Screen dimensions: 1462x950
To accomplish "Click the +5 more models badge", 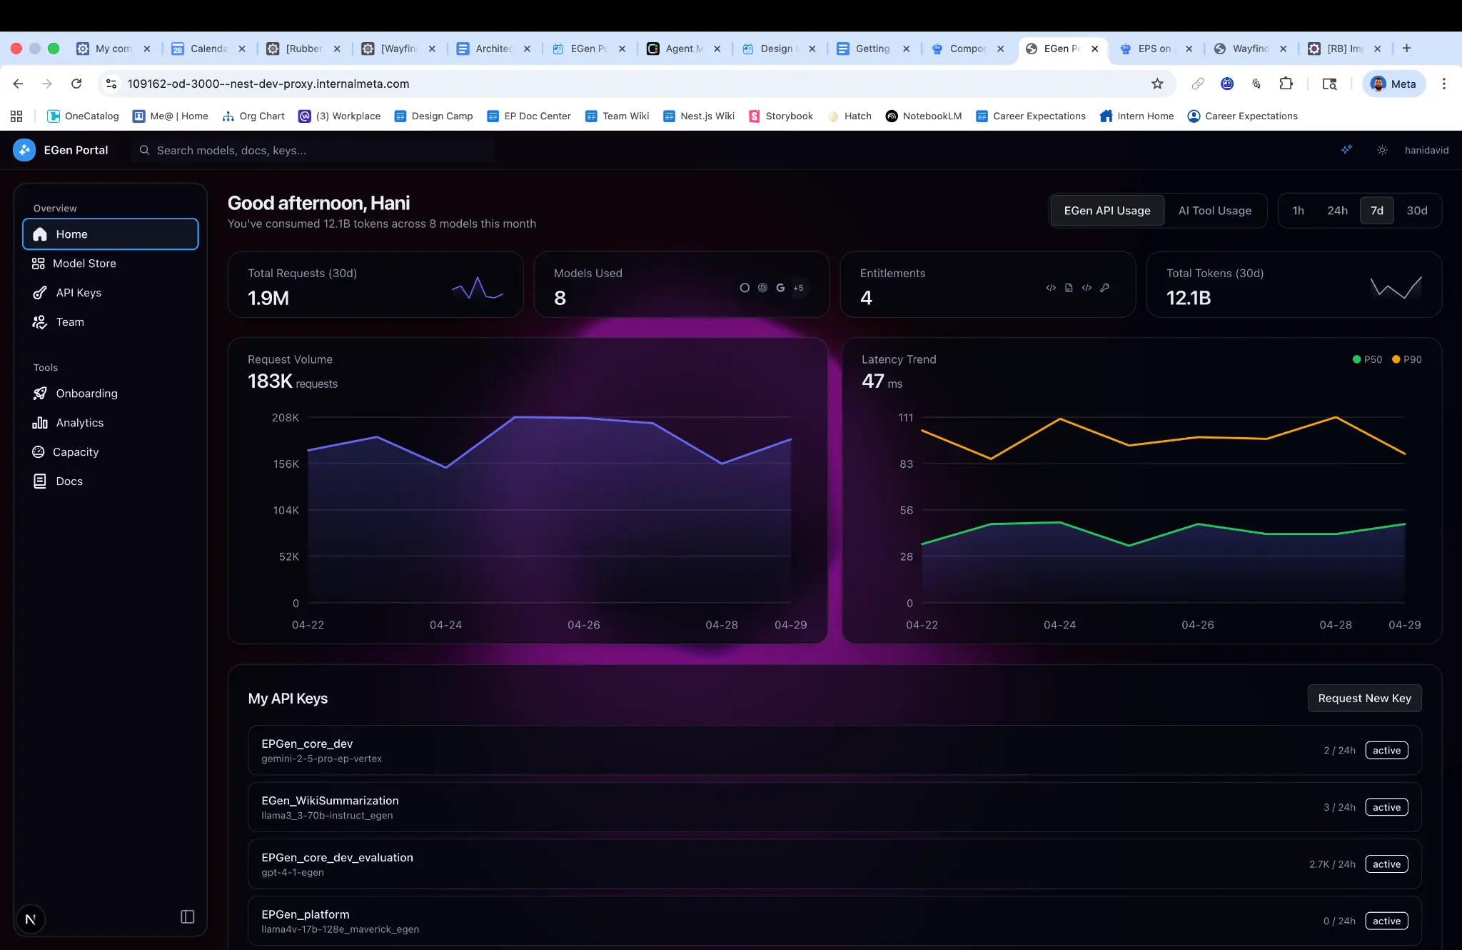I will pyautogui.click(x=798, y=288).
